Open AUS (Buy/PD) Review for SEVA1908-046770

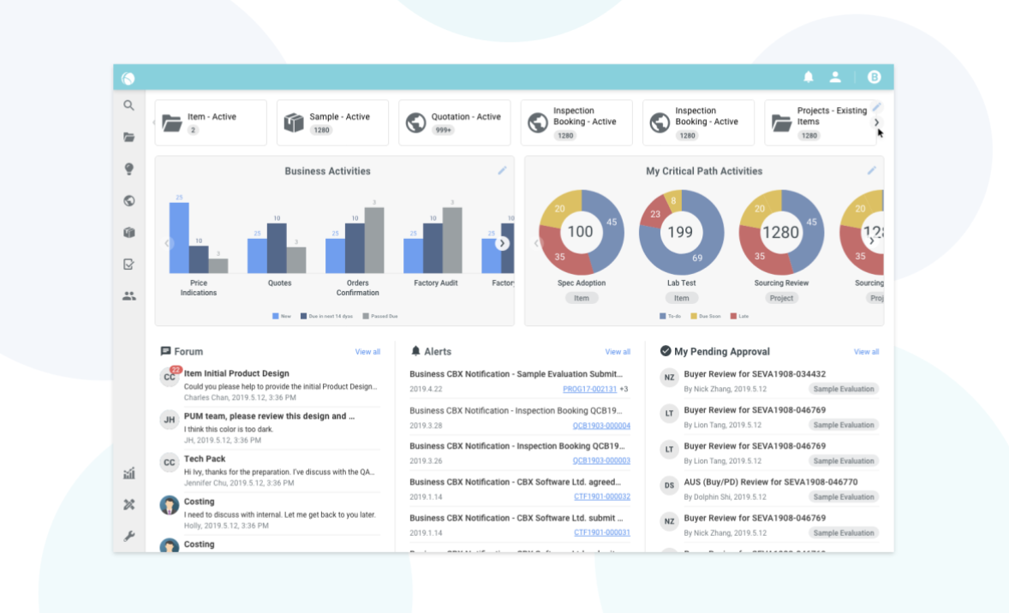click(x=770, y=482)
